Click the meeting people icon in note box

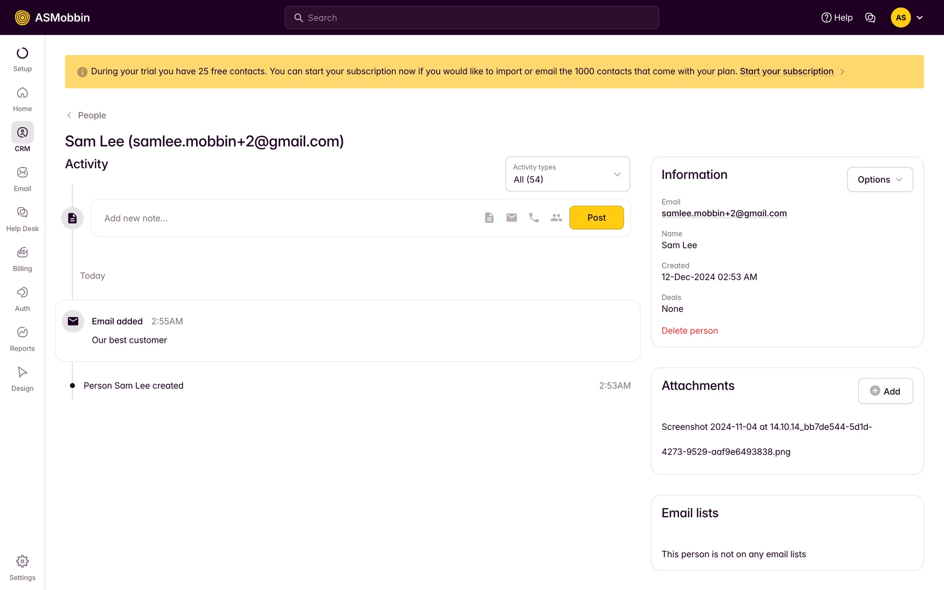click(x=556, y=218)
